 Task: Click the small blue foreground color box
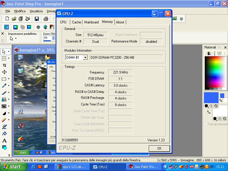point(222,96)
